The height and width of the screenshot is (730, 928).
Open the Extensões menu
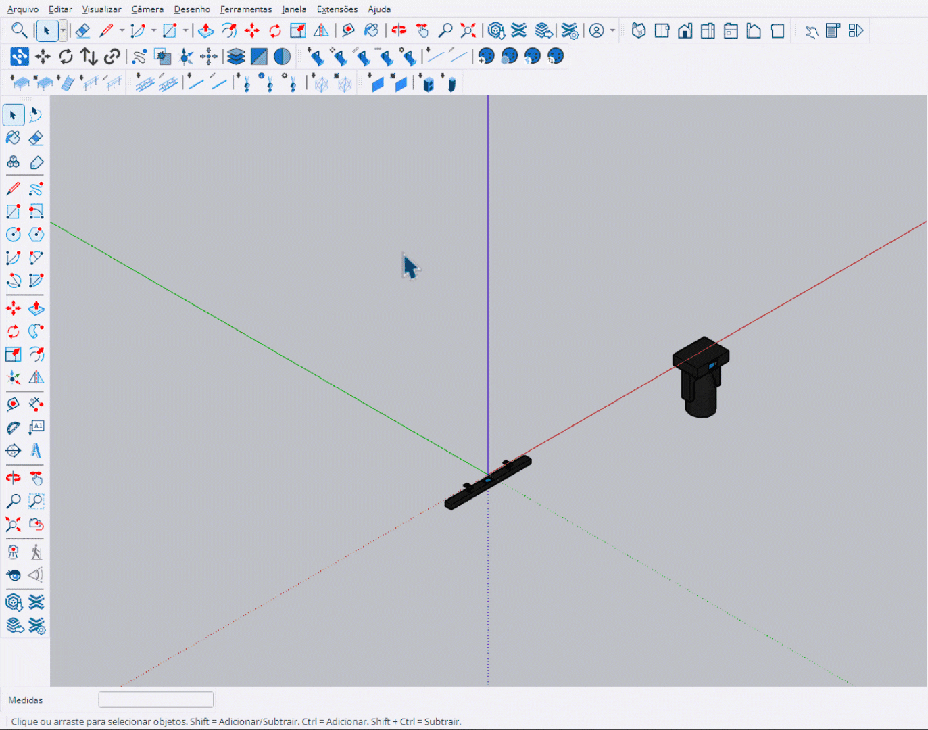337,9
